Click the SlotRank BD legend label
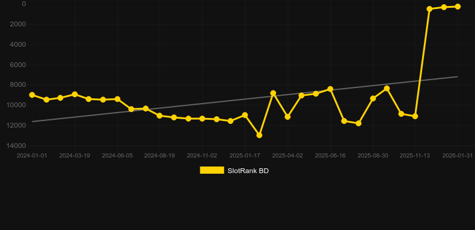475x230 pixels. pos(248,171)
